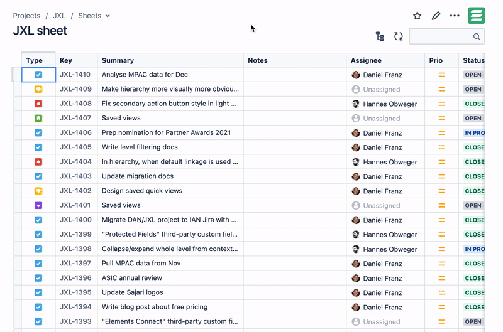Select summary 'Update Sajari logos'

[x=133, y=292]
